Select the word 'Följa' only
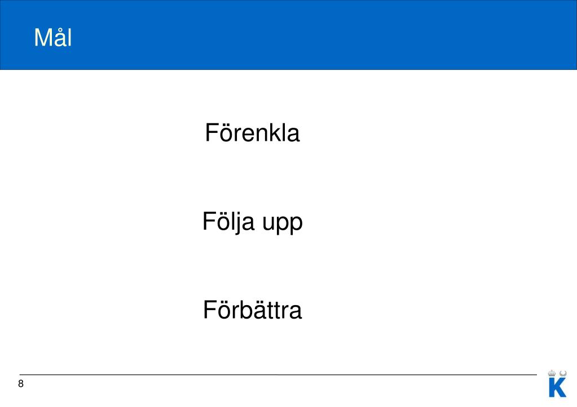Image resolution: width=577 pixels, height=407 pixels. (228, 222)
